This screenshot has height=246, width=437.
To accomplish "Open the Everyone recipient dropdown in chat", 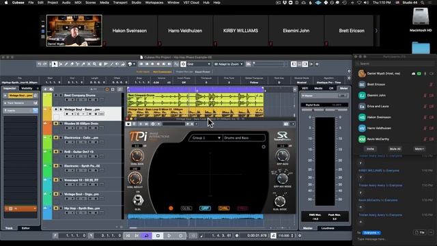I will pyautogui.click(x=371, y=232).
